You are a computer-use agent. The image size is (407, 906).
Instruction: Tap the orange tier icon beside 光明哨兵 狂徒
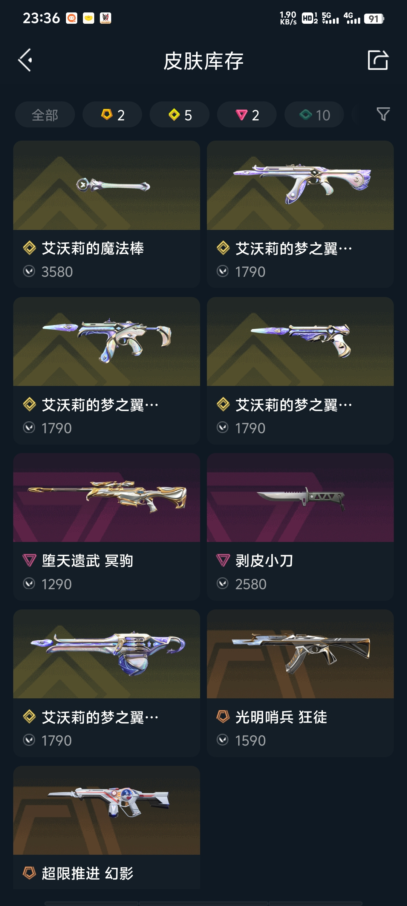point(223,716)
